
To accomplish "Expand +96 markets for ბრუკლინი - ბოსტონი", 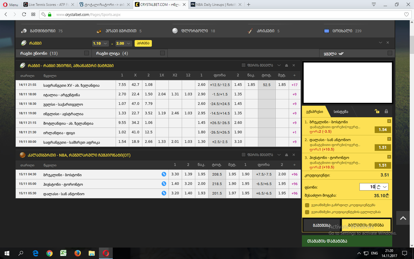I will point(294,174).
